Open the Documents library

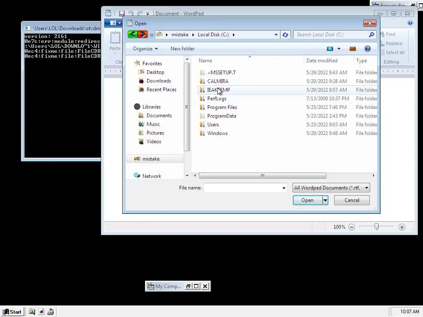[159, 116]
